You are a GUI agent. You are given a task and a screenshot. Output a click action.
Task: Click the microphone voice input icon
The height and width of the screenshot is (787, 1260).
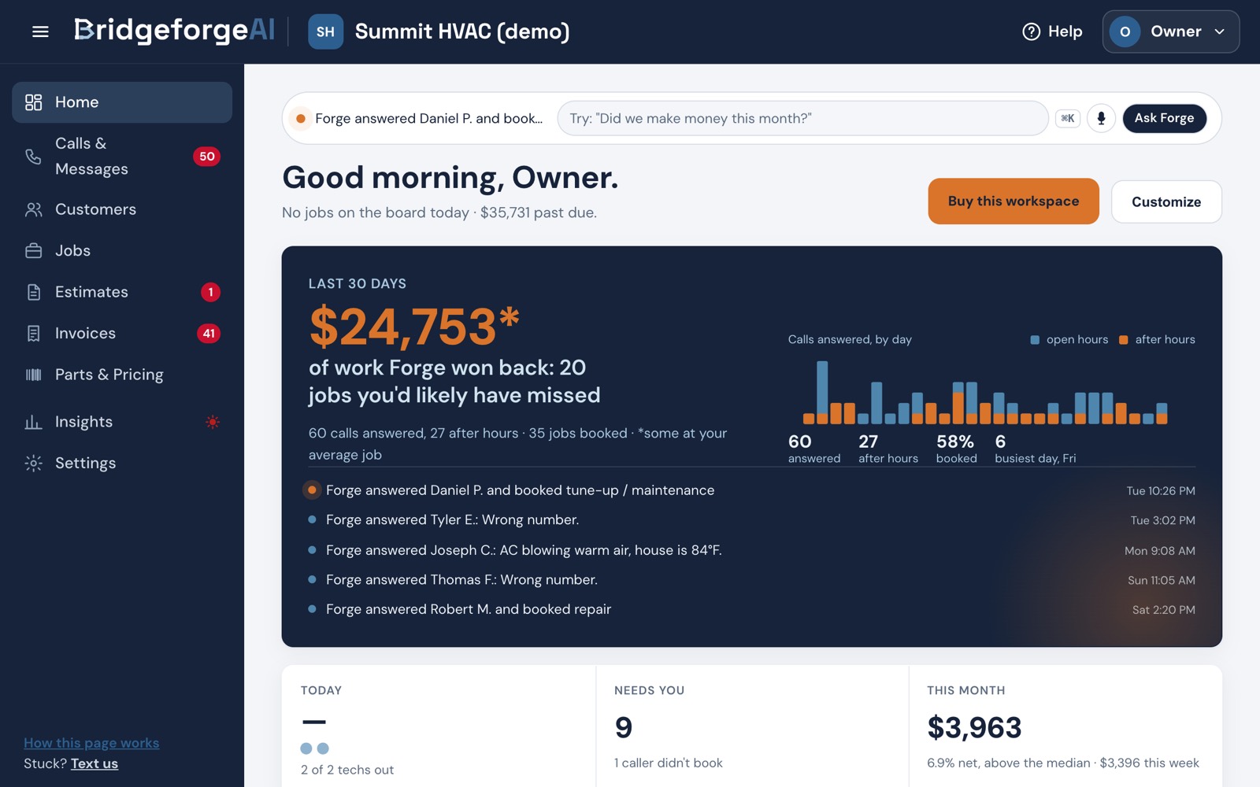[1101, 118]
